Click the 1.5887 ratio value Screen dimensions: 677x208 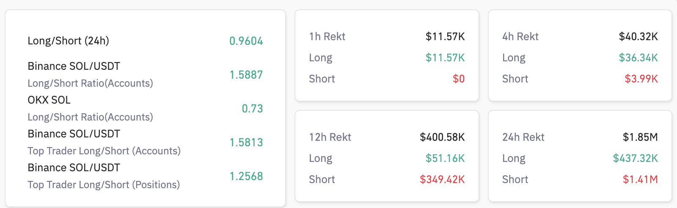(x=246, y=75)
